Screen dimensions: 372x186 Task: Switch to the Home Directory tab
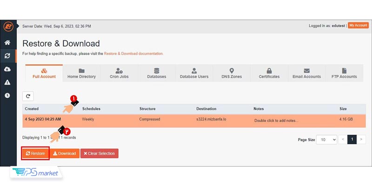(81, 73)
